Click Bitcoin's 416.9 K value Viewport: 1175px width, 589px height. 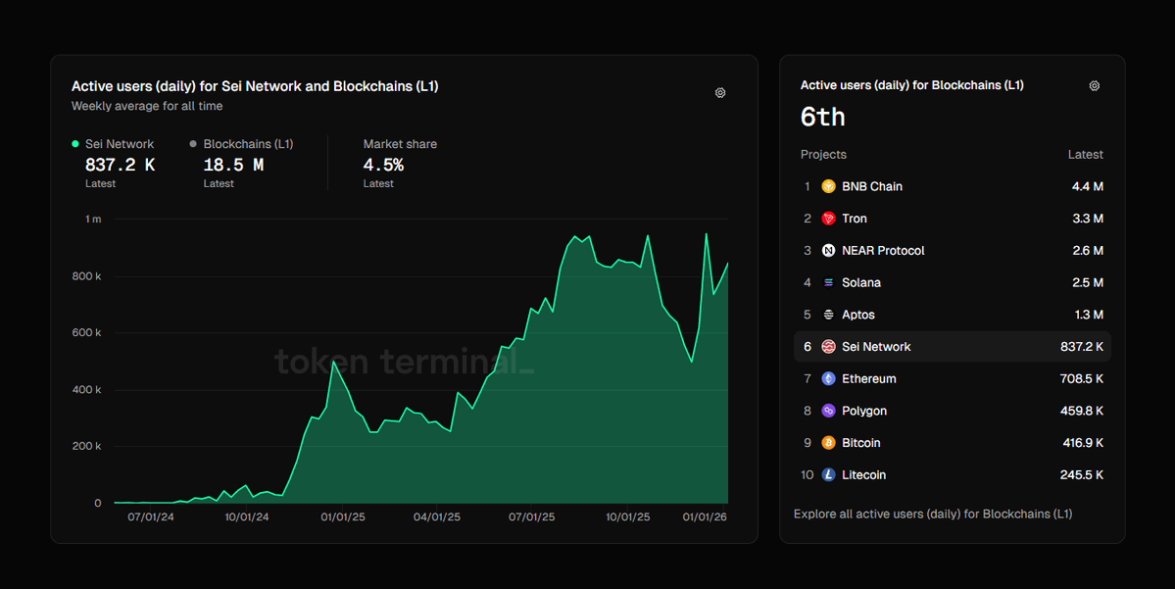coord(1083,443)
